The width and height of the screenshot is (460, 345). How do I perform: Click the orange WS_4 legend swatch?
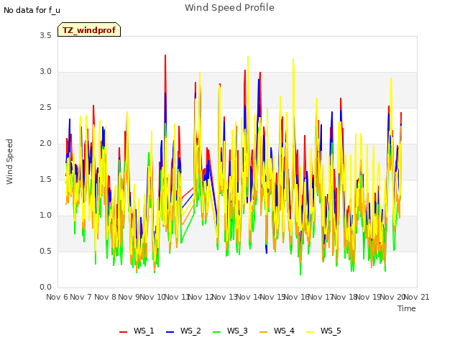(x=264, y=332)
